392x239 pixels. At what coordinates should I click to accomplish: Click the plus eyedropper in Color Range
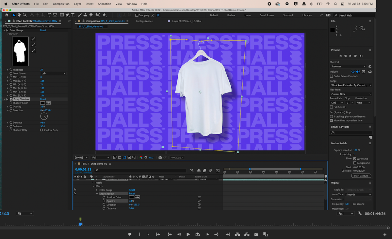33,45
